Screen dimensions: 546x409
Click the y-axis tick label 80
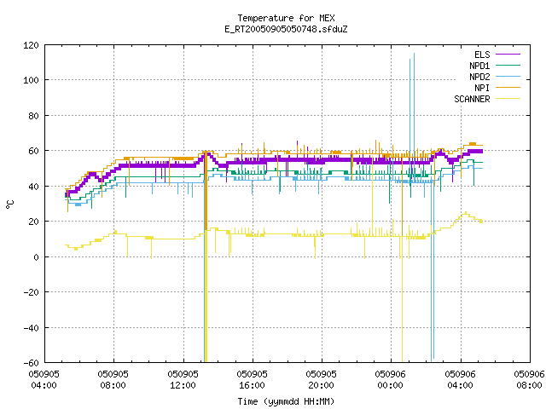pyautogui.click(x=33, y=116)
